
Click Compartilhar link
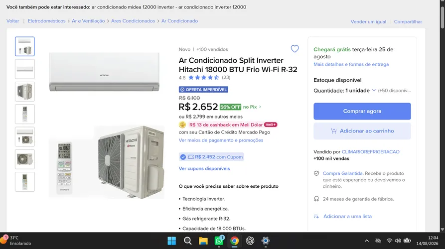(408, 21)
